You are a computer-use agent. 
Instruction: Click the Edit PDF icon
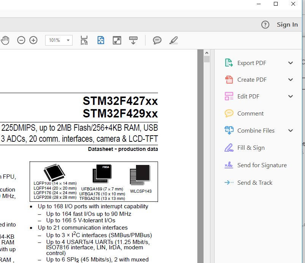(229, 96)
